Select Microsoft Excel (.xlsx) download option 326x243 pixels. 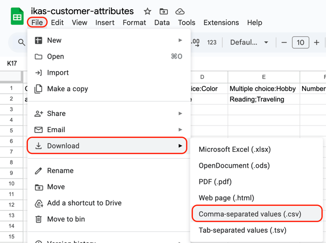235,149
